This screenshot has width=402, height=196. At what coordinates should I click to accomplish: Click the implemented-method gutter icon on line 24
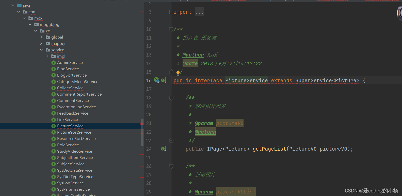point(164,149)
